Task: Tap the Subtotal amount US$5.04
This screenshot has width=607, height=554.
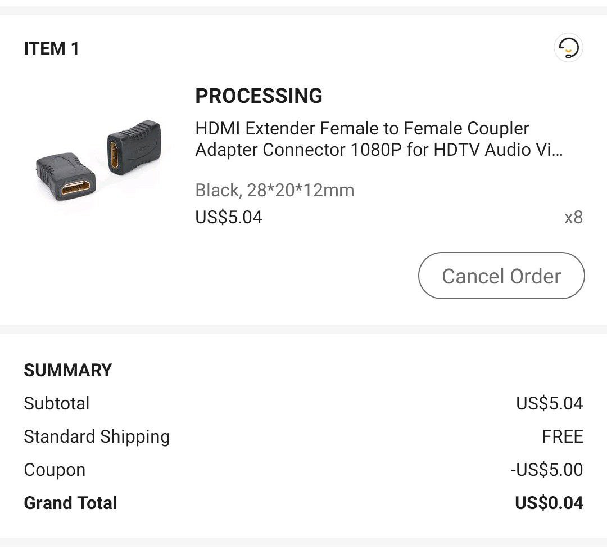Action: point(549,403)
